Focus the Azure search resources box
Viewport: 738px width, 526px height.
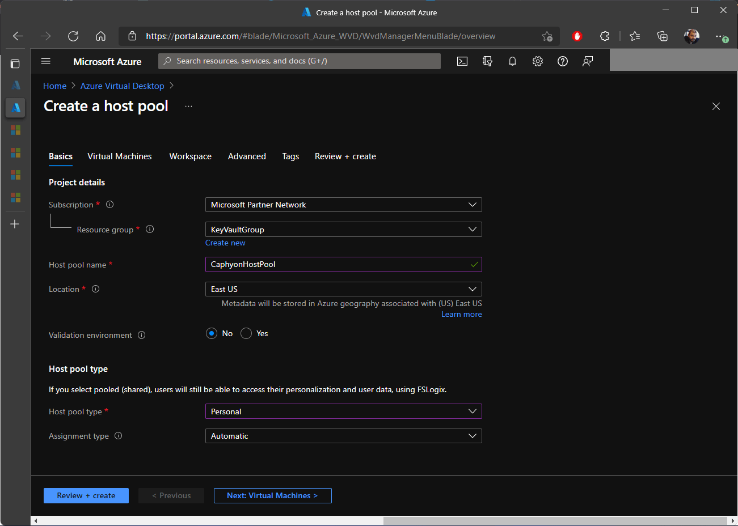pyautogui.click(x=300, y=61)
